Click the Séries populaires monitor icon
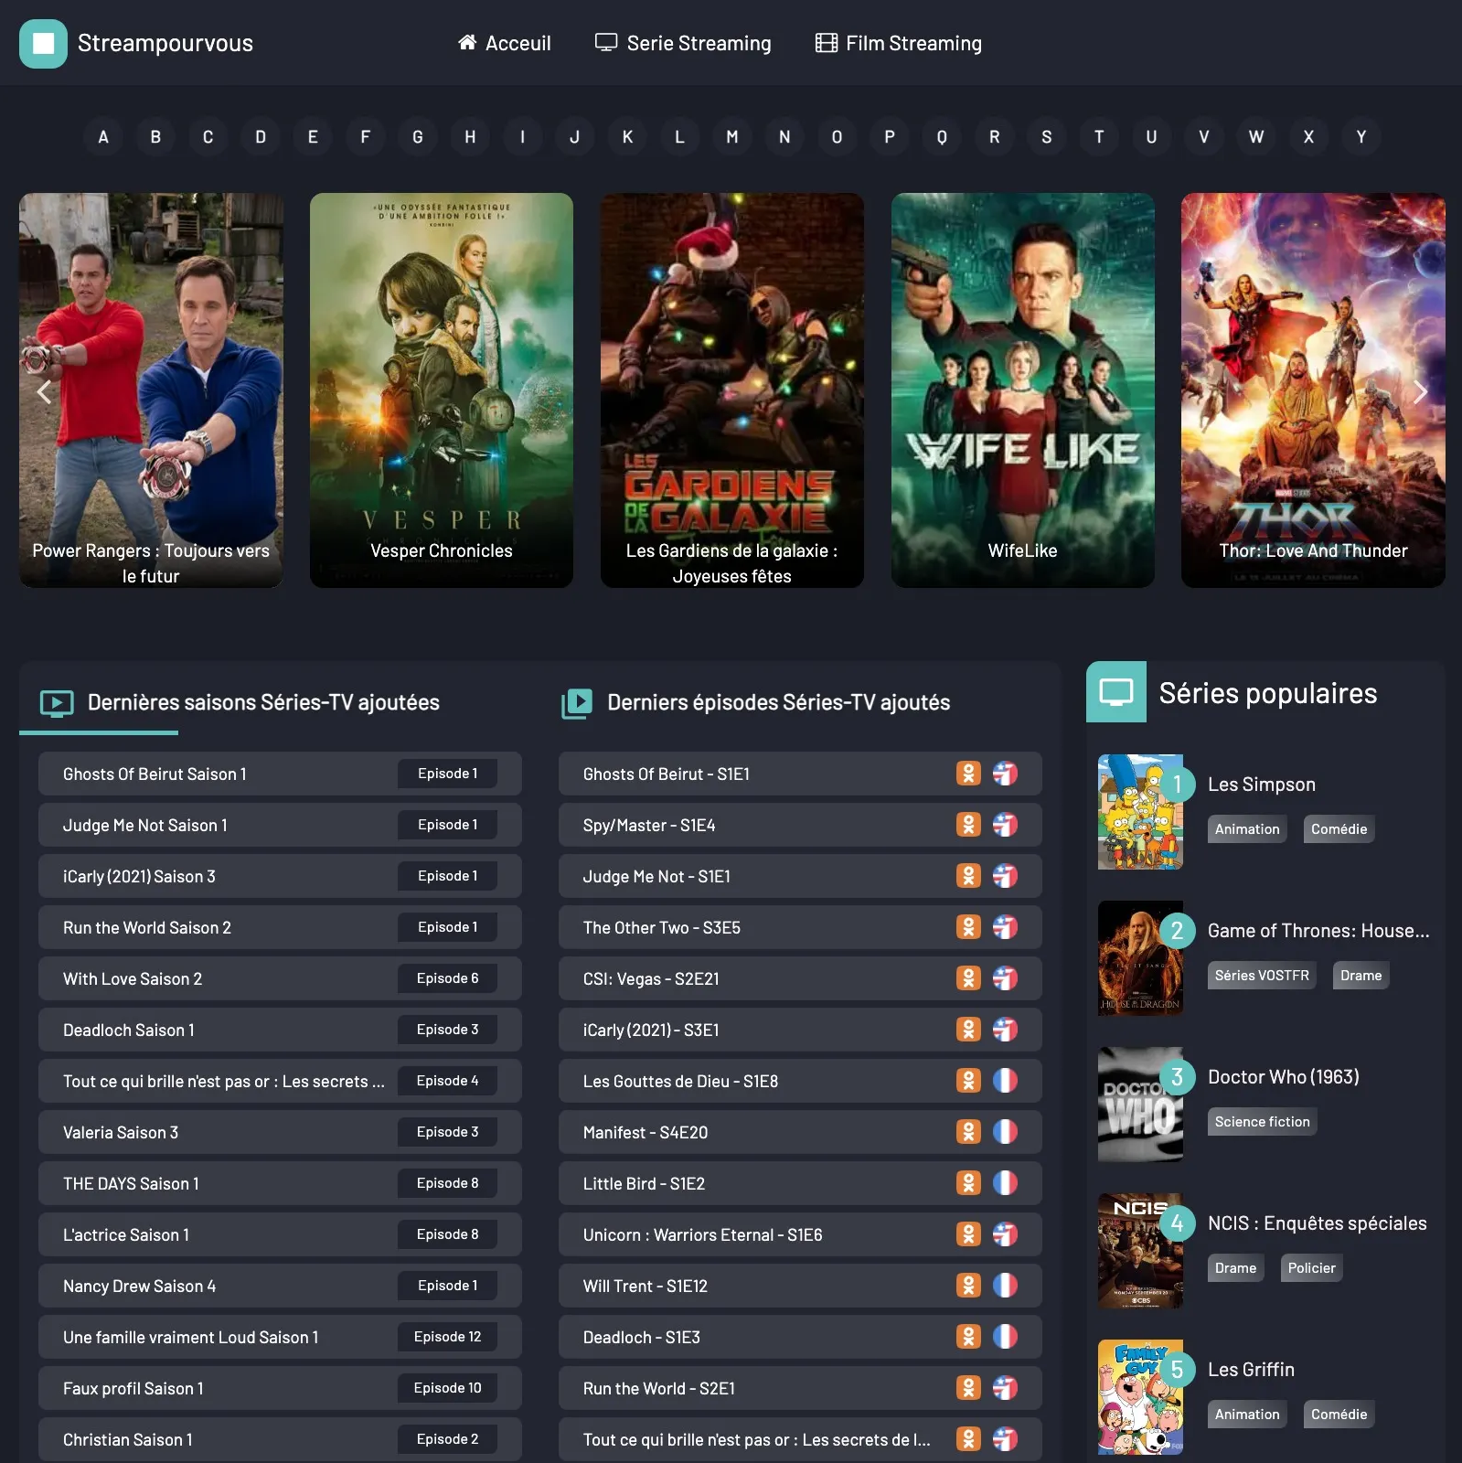Image resolution: width=1462 pixels, height=1463 pixels. (1116, 692)
